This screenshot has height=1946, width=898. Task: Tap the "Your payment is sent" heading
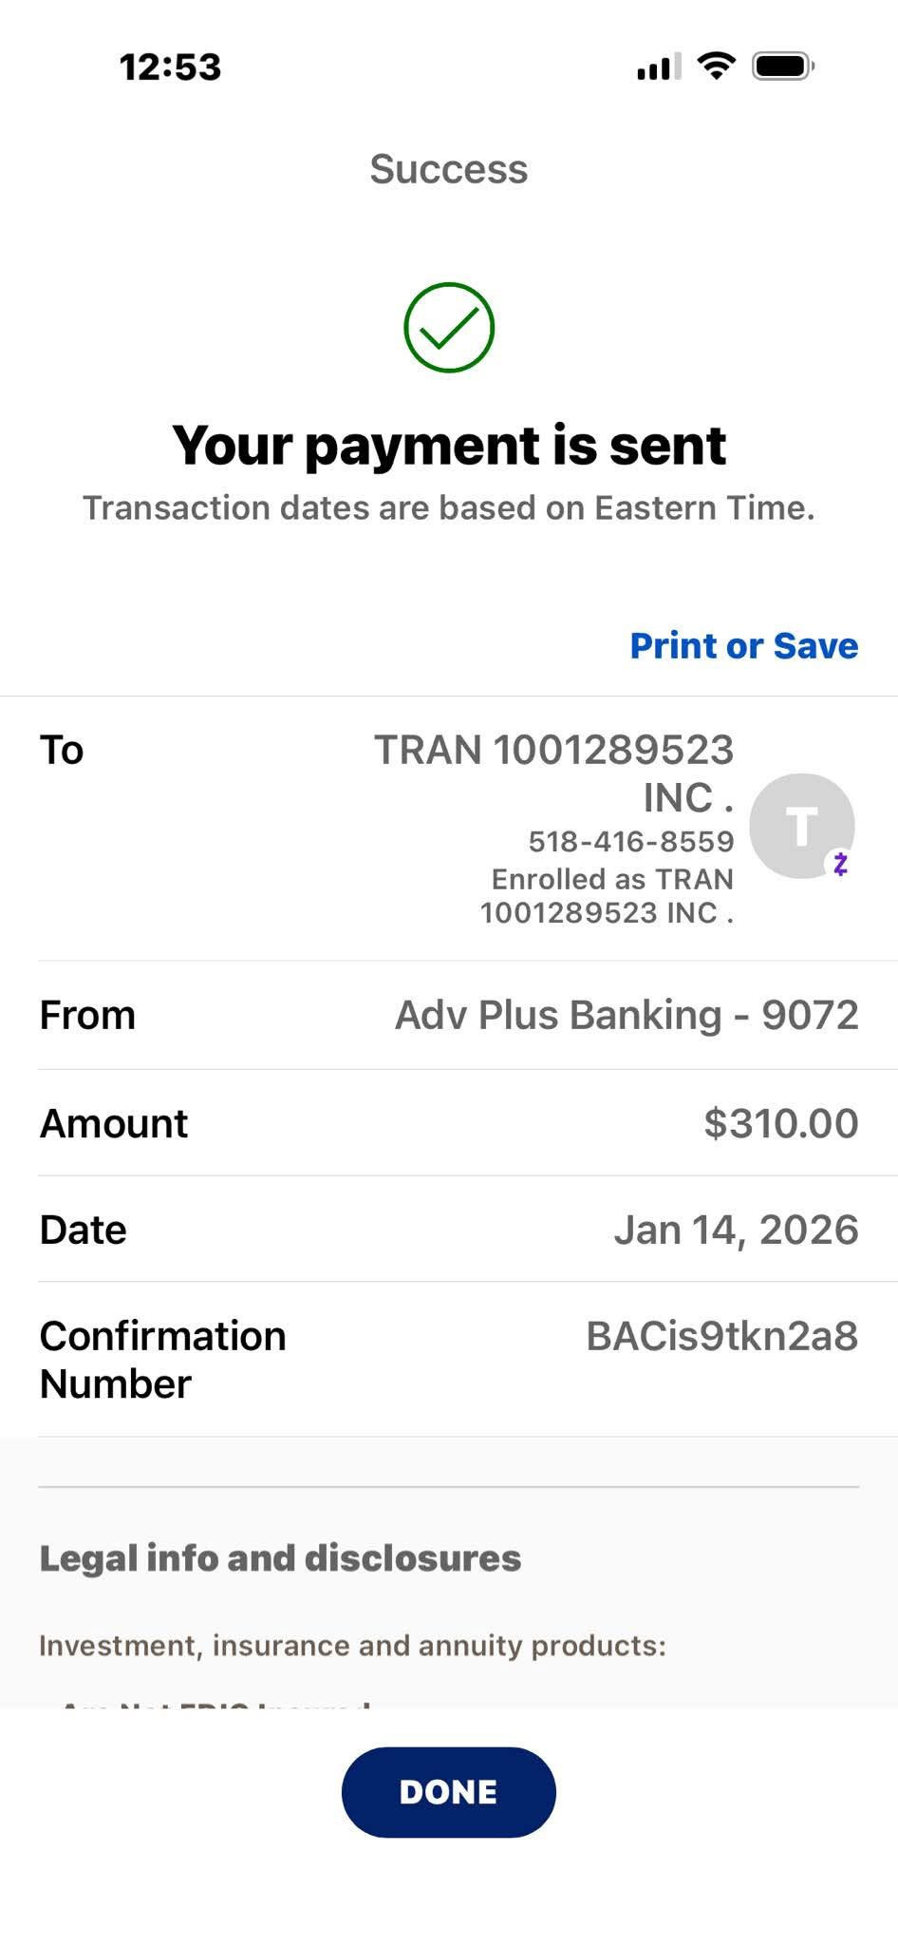coord(449,445)
